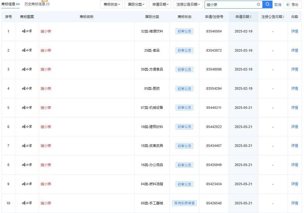Screen dimensions: 304x213
Task: Open 详情 for registration 85434407
Action: click(x=294, y=146)
